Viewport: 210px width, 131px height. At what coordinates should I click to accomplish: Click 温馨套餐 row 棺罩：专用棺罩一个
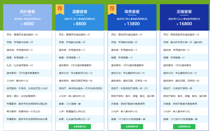click(80, 58)
